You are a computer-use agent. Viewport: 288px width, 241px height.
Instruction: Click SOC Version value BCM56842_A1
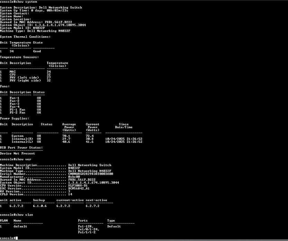(79, 189)
